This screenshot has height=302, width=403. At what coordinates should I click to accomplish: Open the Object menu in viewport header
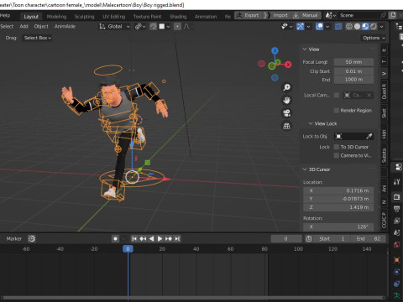[41, 27]
